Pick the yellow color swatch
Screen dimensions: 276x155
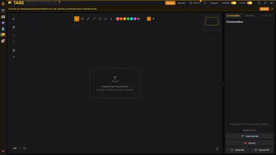[x=125, y=19]
